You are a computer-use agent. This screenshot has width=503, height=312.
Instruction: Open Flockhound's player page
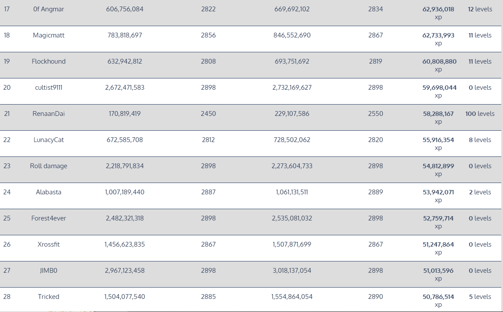click(48, 61)
